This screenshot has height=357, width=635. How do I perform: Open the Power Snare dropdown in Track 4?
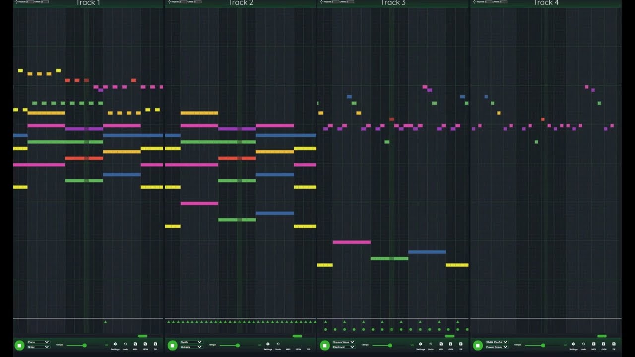(x=497, y=347)
